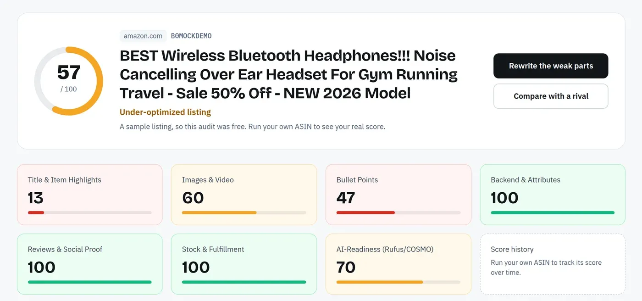Open the Reviews & Social Proof card

click(90, 264)
